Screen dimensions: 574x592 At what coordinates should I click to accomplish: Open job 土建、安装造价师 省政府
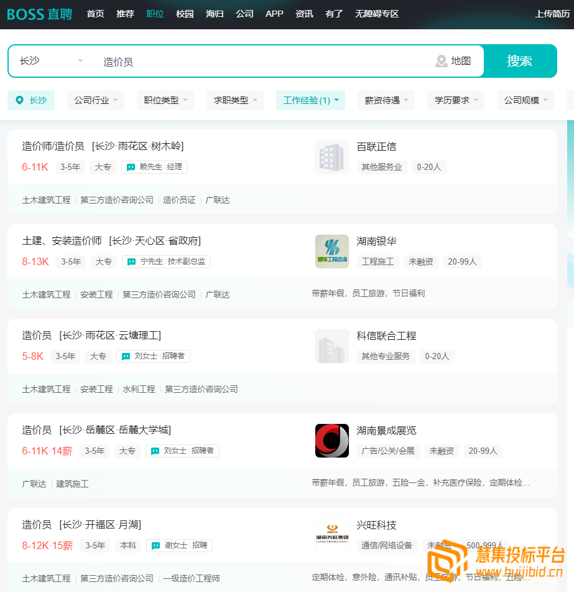pyautogui.click(x=111, y=240)
